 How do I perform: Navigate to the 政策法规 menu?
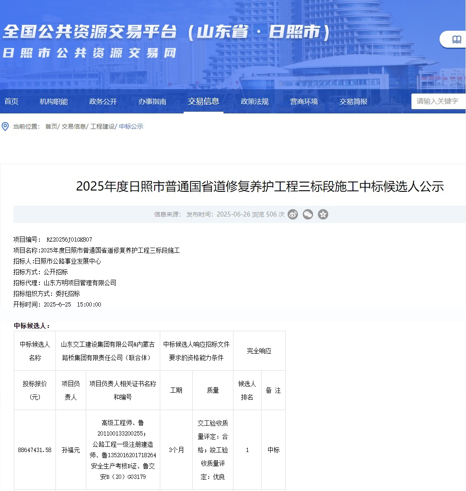point(255,101)
